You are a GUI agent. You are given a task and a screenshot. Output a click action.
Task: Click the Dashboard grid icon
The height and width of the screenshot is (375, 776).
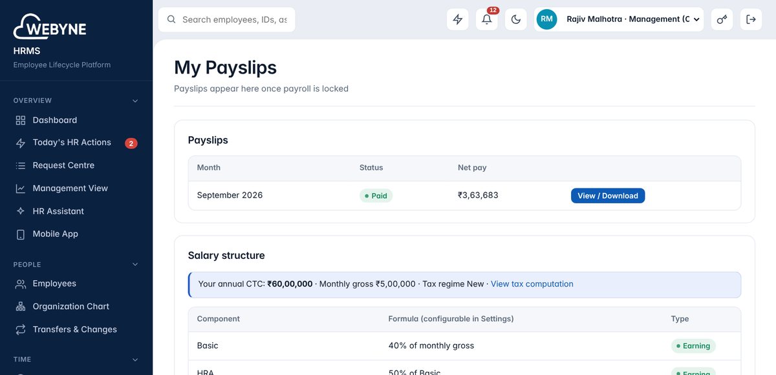pyautogui.click(x=21, y=120)
